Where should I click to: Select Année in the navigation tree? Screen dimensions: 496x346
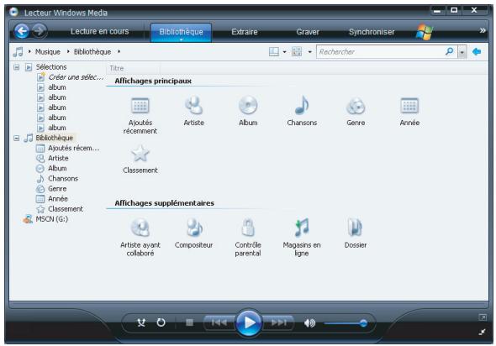tap(58, 199)
